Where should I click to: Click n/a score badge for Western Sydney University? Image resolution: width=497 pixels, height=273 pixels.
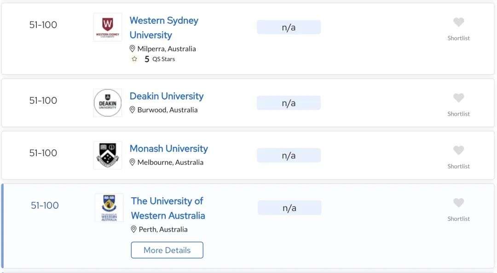point(289,27)
